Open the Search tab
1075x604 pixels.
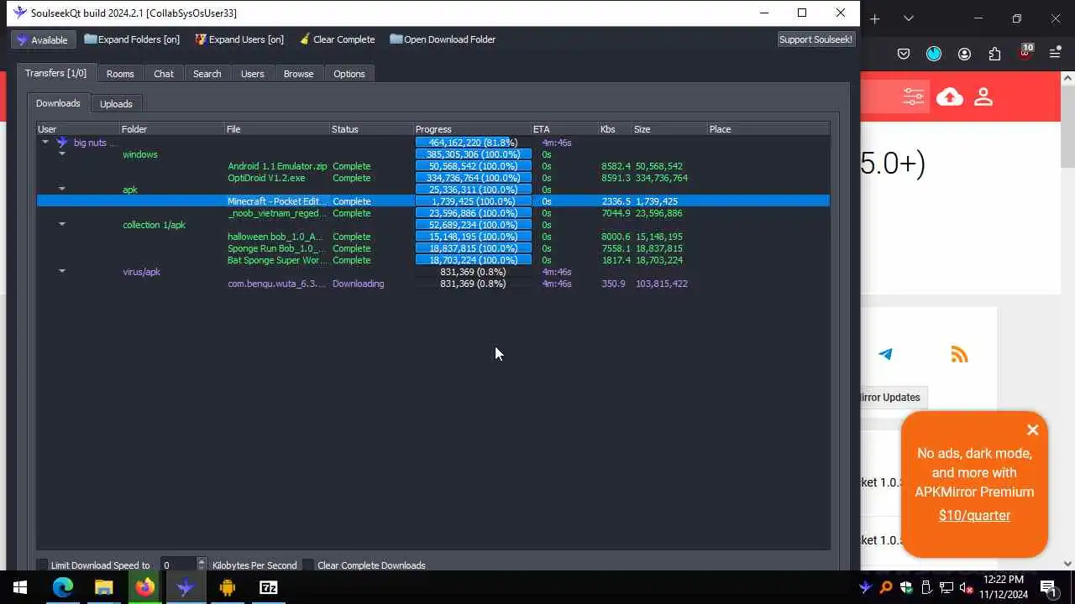click(x=207, y=74)
